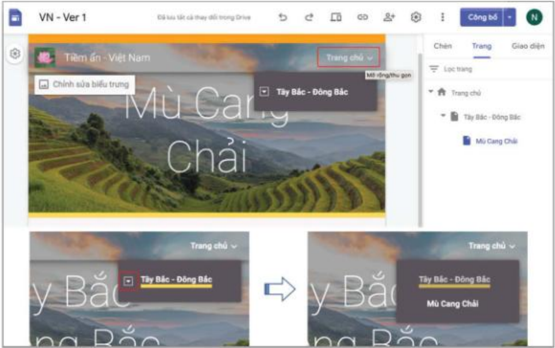This screenshot has width=555, height=348.
Task: Switch to the Trang tab
Action: click(x=482, y=46)
